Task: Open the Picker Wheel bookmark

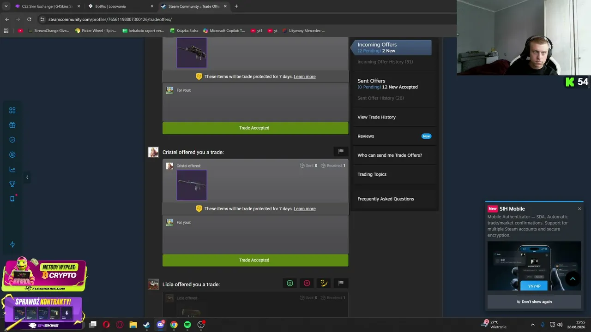Action: [x=96, y=31]
